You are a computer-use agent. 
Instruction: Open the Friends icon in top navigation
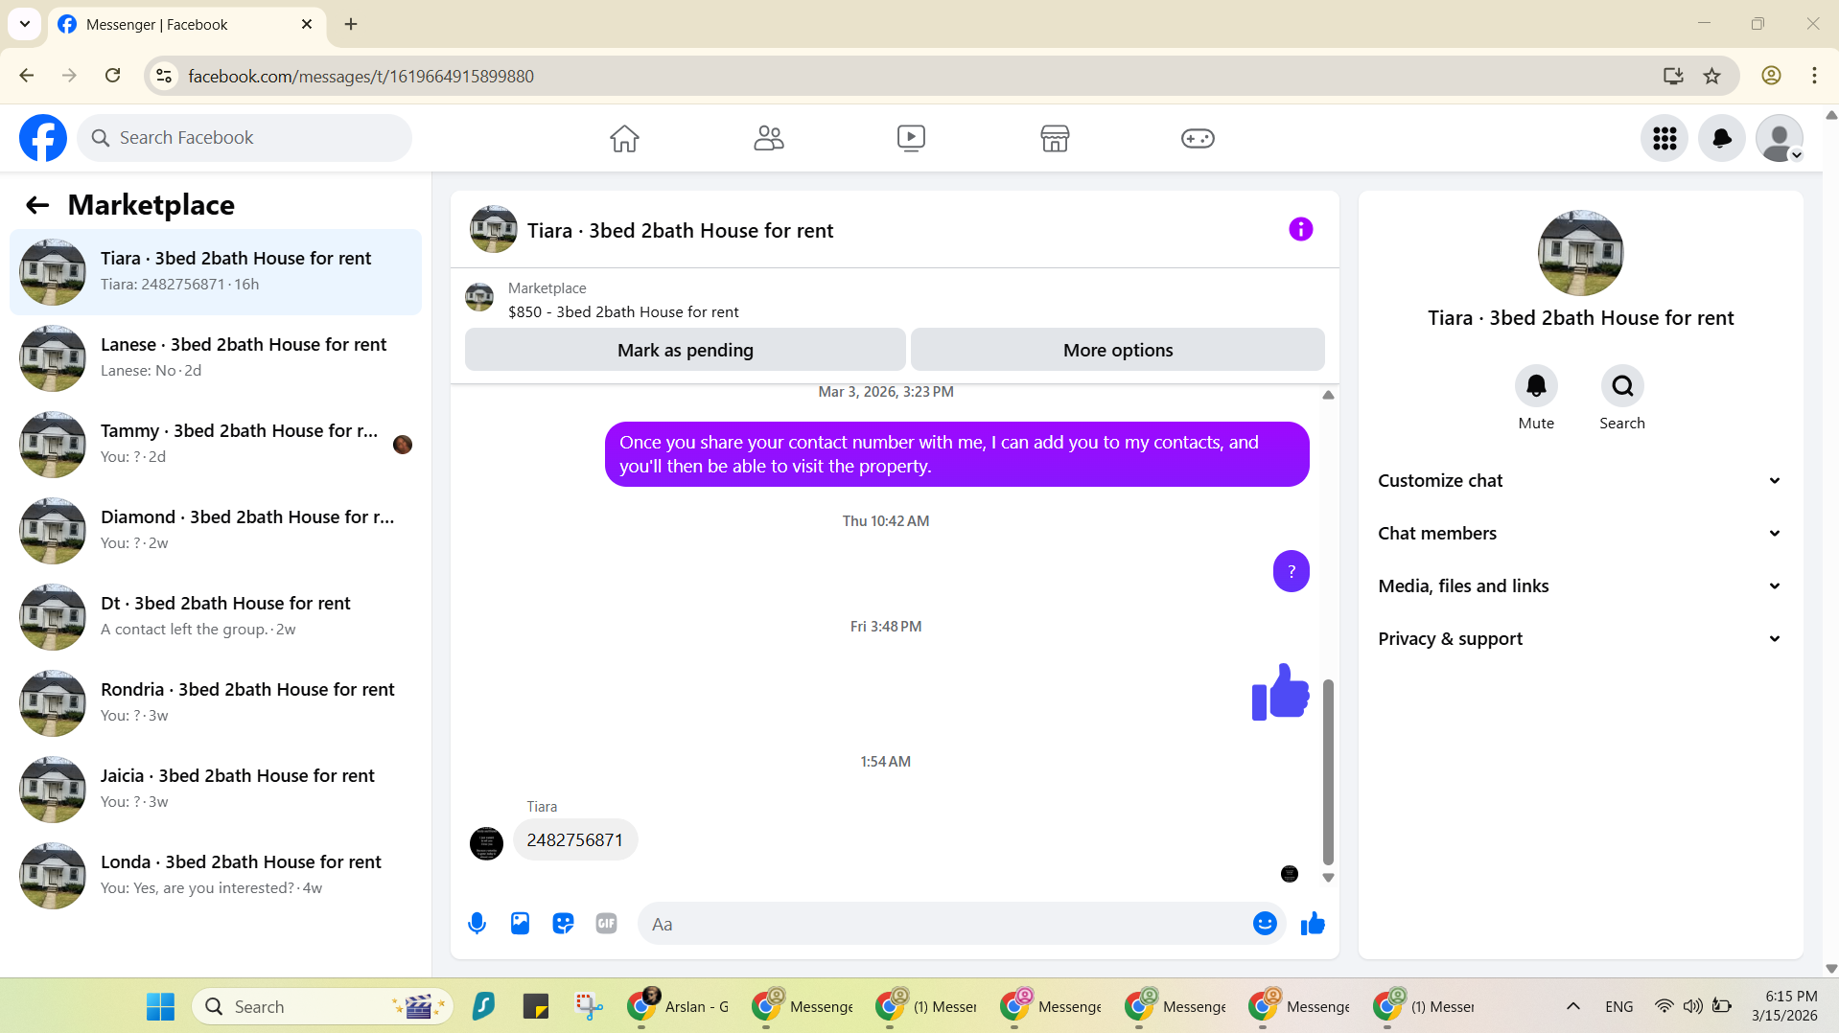tap(768, 138)
